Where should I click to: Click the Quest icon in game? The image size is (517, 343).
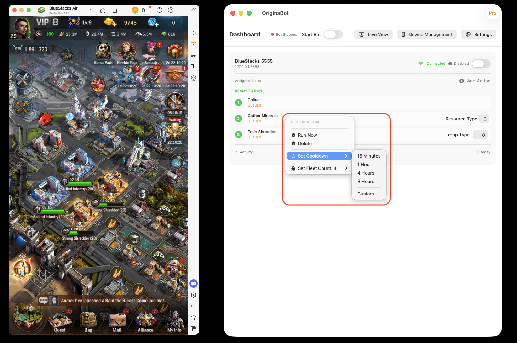[60, 321]
